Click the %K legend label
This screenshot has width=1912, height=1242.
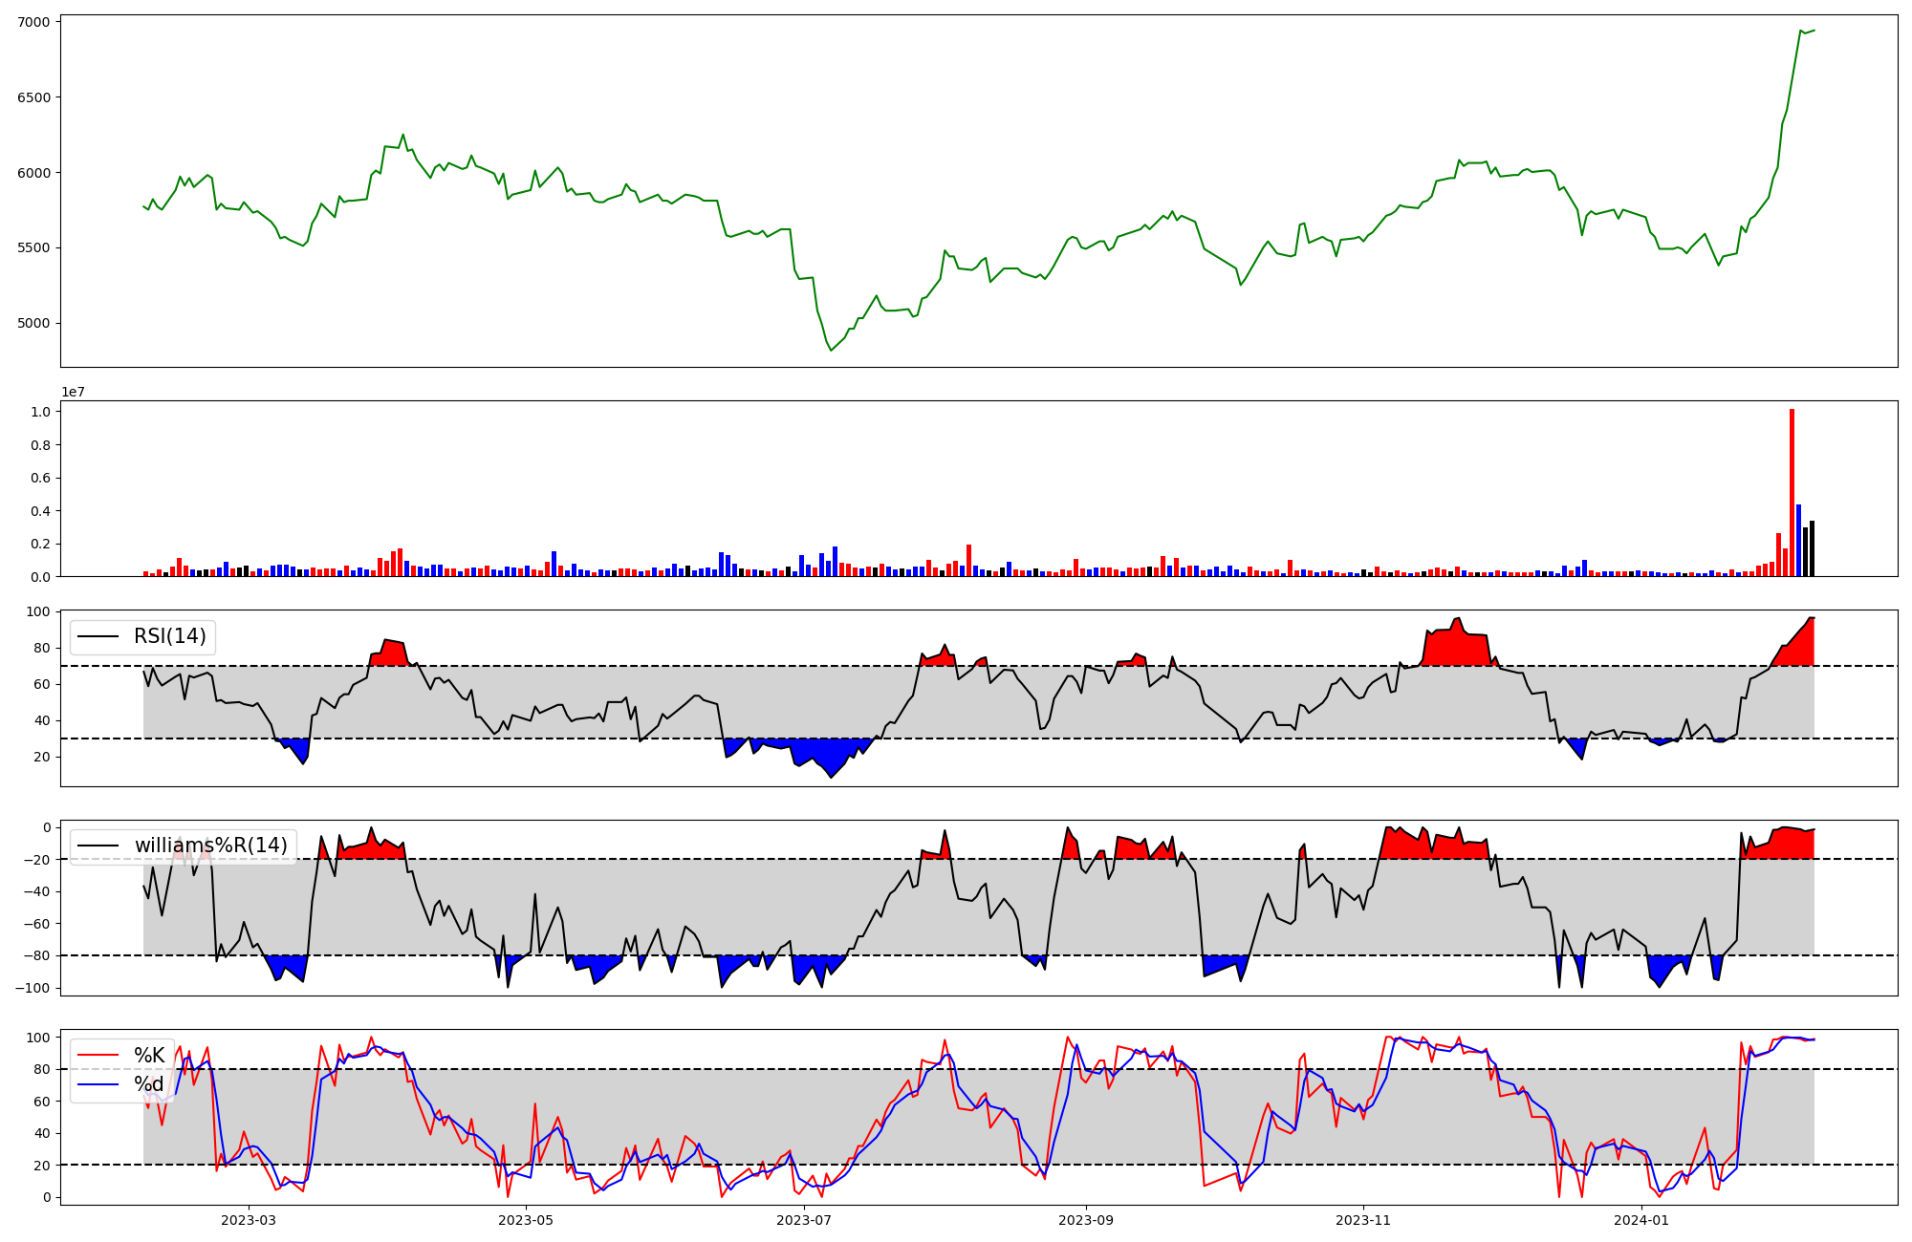coord(149,1056)
